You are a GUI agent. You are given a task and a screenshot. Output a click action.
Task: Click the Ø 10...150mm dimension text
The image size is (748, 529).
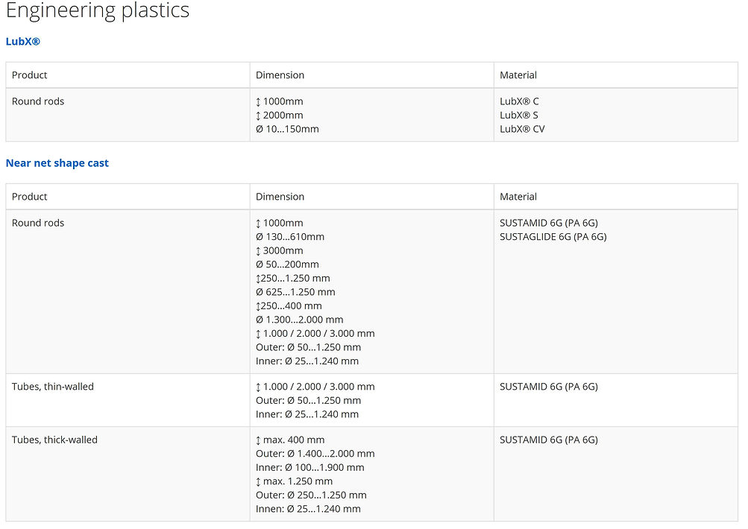(x=287, y=129)
